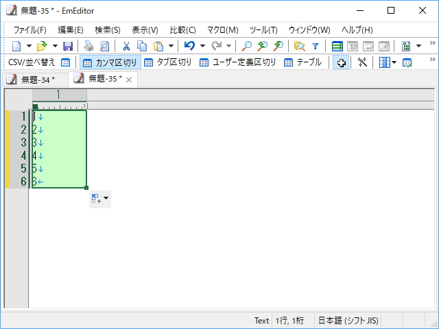Image resolution: width=439 pixels, height=329 pixels.
Task: Click the column split icon
Action: (384, 62)
